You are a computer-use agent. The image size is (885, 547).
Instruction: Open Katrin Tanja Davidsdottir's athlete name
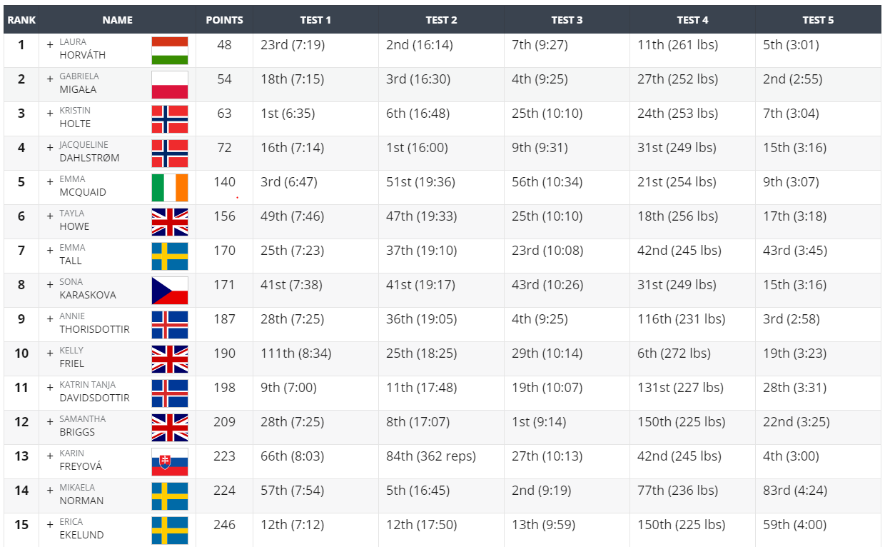94,391
